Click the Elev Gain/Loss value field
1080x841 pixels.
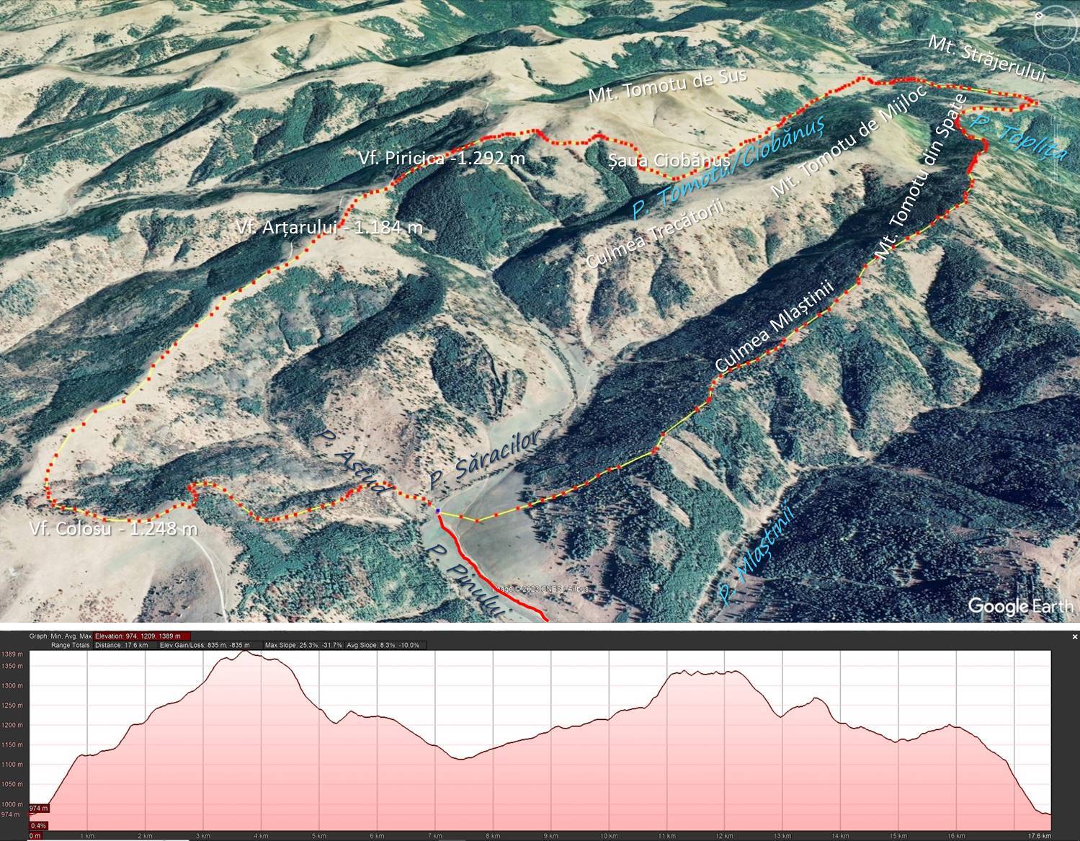coord(205,645)
